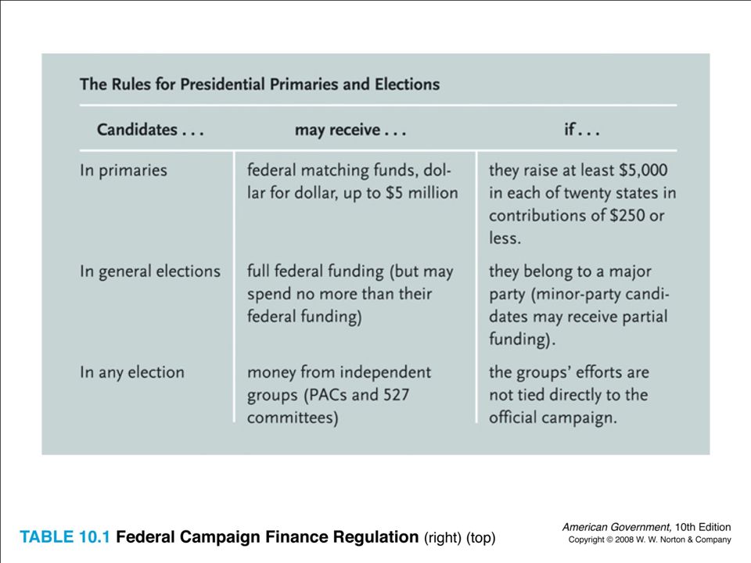Image resolution: width=751 pixels, height=563 pixels.
Task: Click the blue 'TABLE 10.1' caption label
Action: [x=65, y=537]
